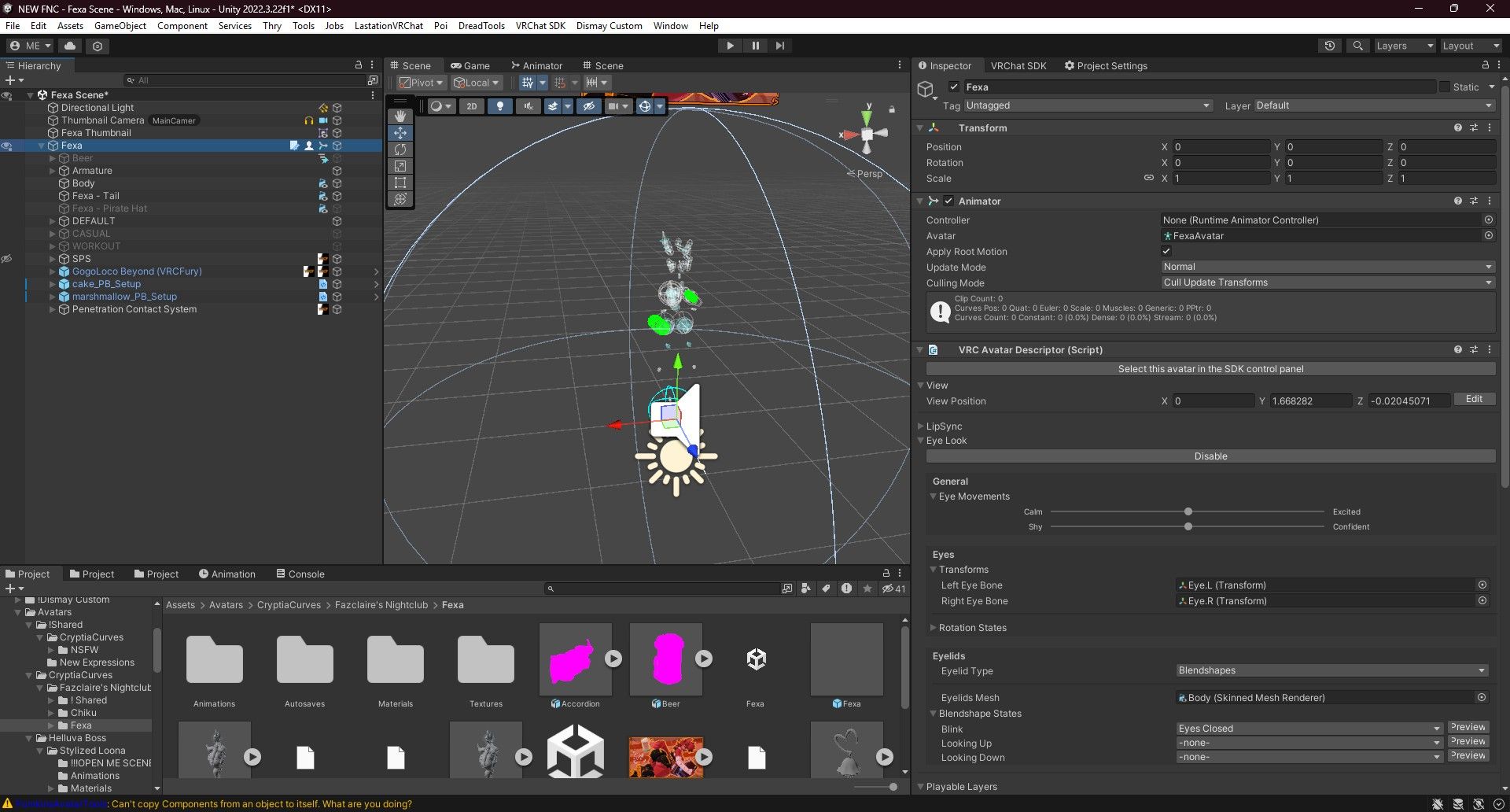Open Transform component help icon

(x=1458, y=127)
